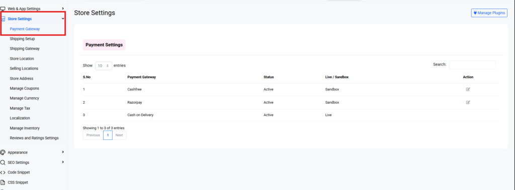The image size is (515, 190).
Task: Click the Store Settings page title
Action: click(95, 13)
